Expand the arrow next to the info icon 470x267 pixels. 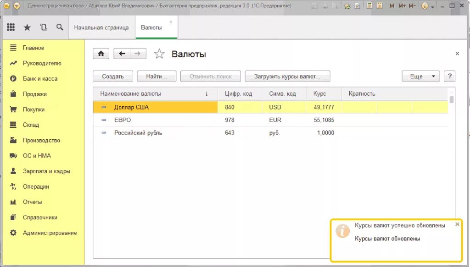coord(432,6)
